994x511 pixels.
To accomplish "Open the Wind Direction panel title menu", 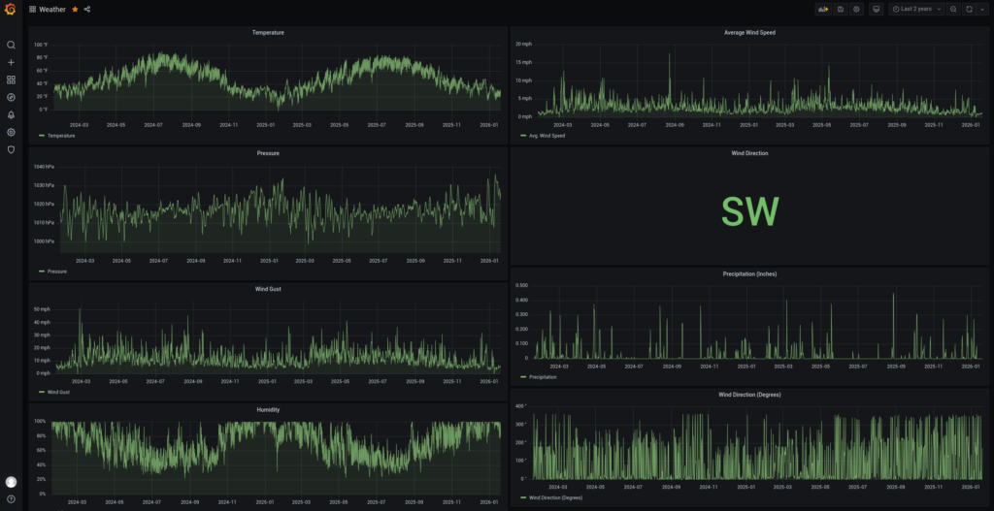I will pyautogui.click(x=748, y=153).
